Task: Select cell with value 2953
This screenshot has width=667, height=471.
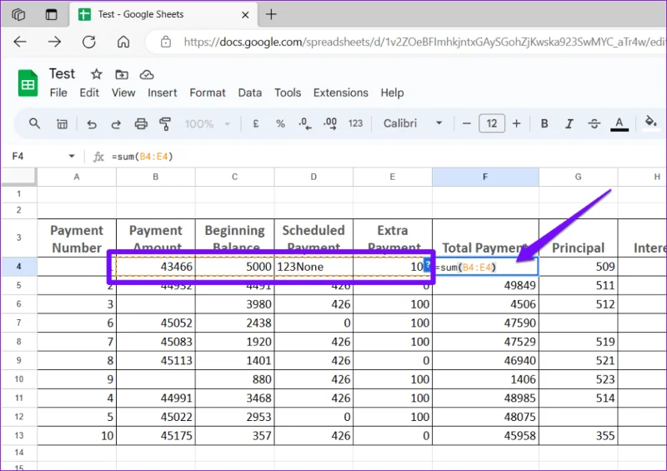Action: [235, 417]
